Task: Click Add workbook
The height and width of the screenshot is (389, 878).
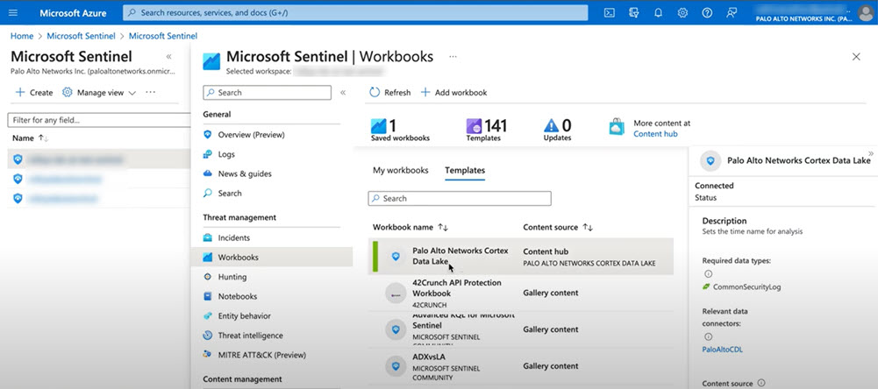Action: click(x=453, y=93)
